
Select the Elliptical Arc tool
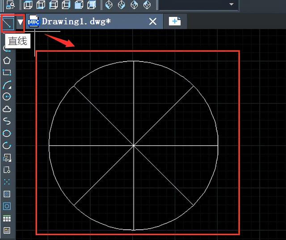[x=7, y=145]
